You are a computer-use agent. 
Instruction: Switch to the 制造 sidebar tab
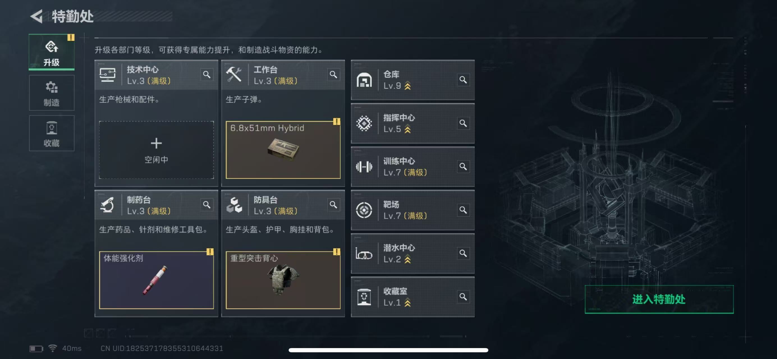coord(52,93)
